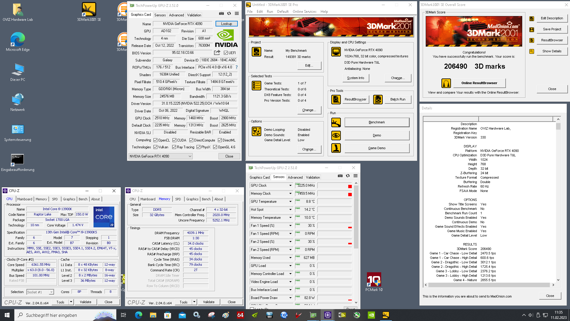
Task: Click Selected Tests checklist icon
Action: pyautogui.click(x=256, y=86)
